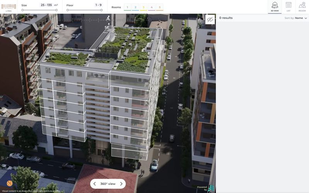Click the Size slider maximum handle

(56, 10)
